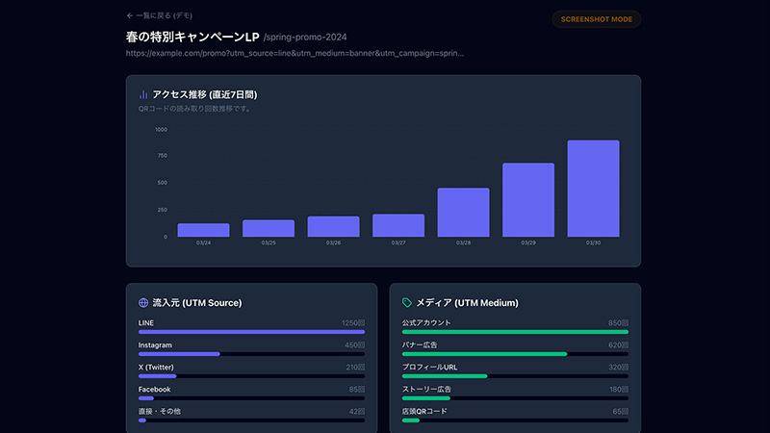Click the Instagram source progress bar
Viewport: 770px width, 433px height.
click(x=251, y=354)
